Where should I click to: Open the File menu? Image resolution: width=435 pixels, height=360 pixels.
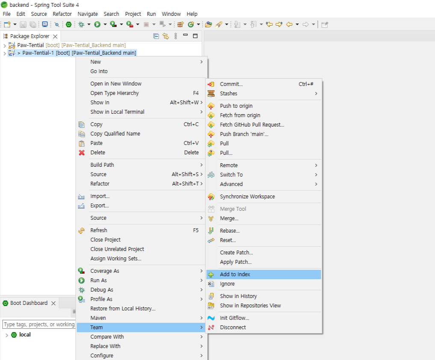[x=7, y=14]
